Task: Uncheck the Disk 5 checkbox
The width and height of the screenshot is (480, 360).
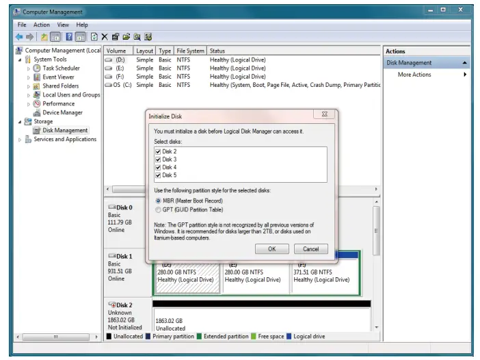Action: 158,175
